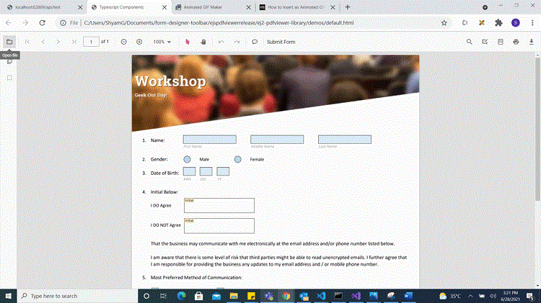541x303 pixels.
Task: Go to next page arrow
Action: click(58, 42)
